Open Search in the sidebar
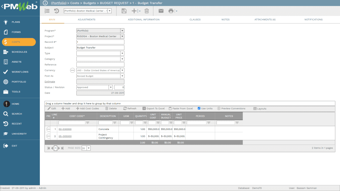 pos(20,114)
